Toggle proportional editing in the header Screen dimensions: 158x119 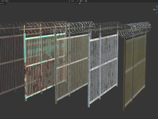(86, 1)
